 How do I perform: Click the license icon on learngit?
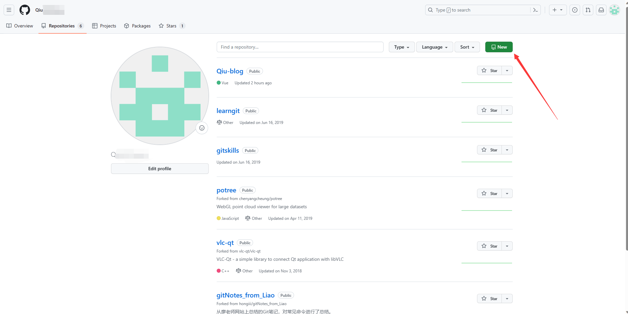[219, 122]
